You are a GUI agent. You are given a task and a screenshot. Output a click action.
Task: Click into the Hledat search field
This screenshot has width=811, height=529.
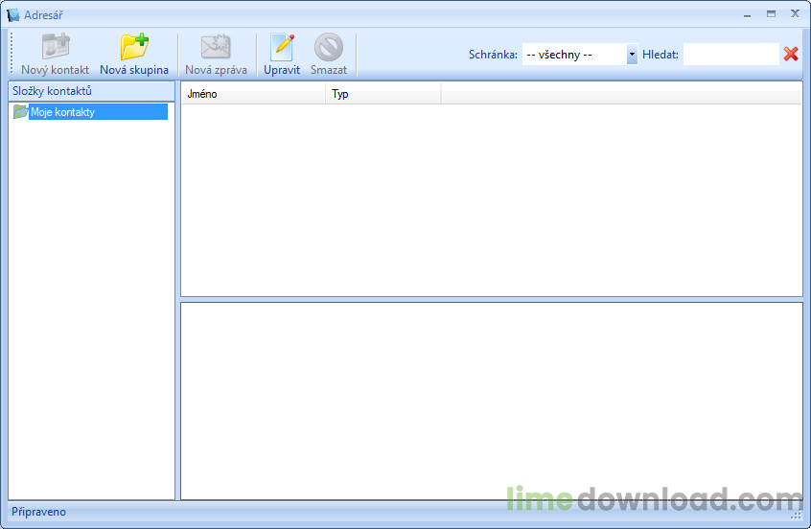coord(730,55)
